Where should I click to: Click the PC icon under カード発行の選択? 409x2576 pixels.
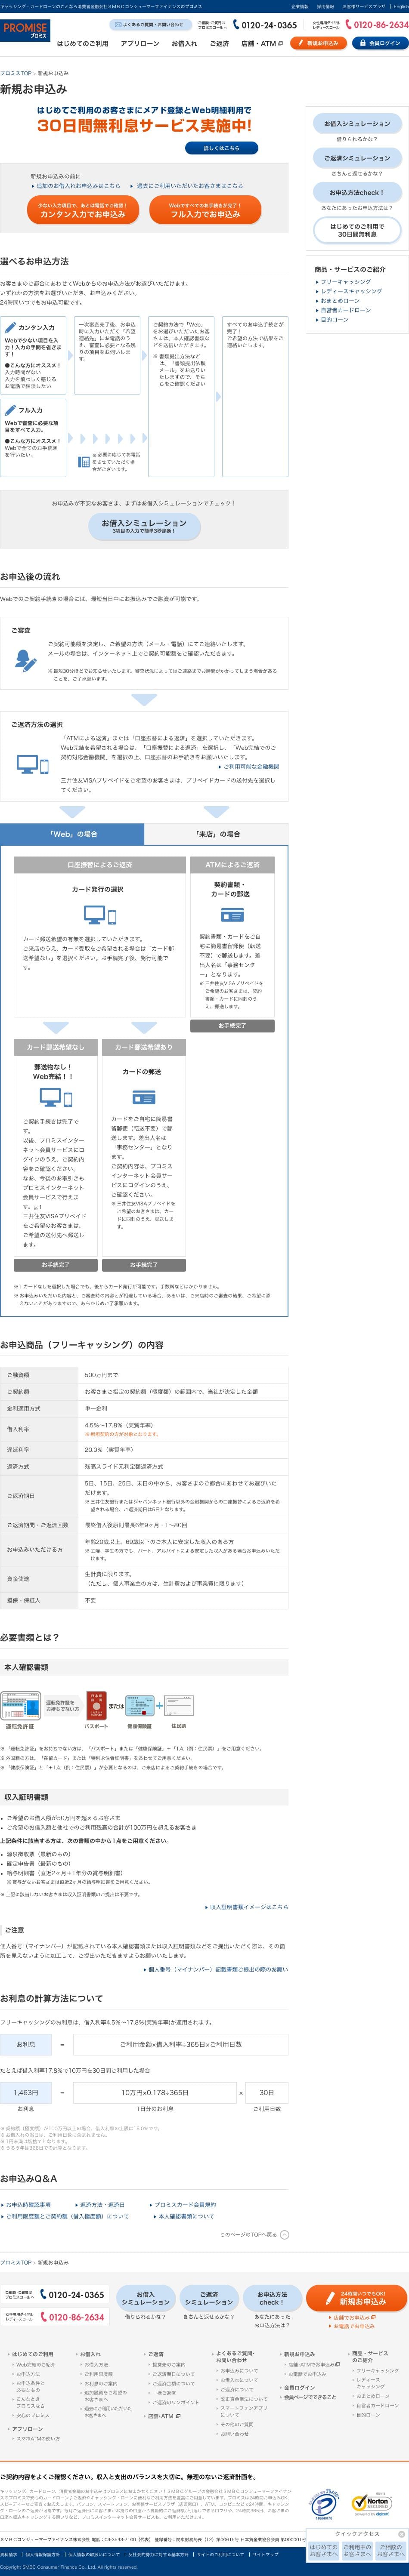point(100,915)
